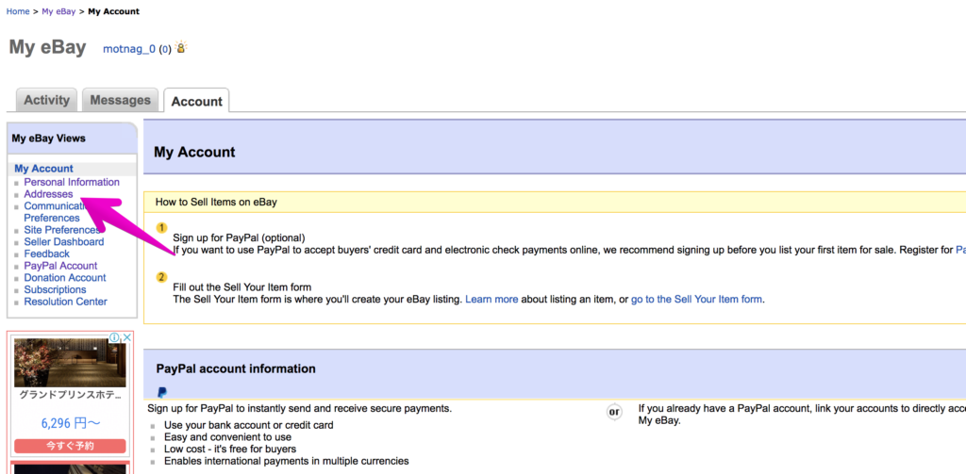Image resolution: width=966 pixels, height=474 pixels.
Task: Click 'Use your bank account or credit card' text
Action: 249,425
